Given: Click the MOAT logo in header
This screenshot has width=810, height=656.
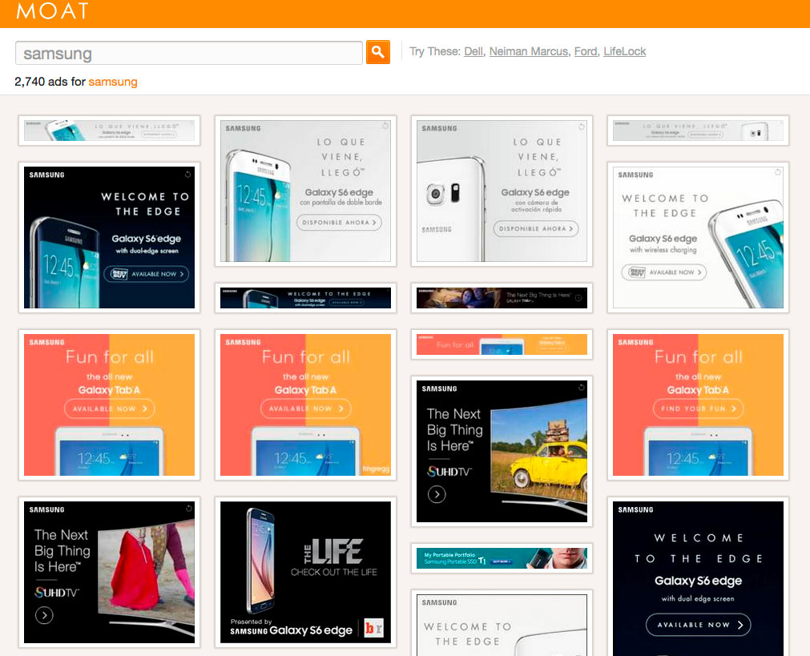Looking at the screenshot, I should (52, 11).
